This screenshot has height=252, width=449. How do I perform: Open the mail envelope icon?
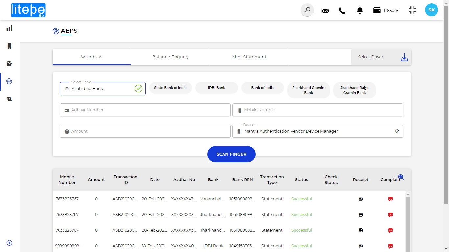tap(325, 10)
